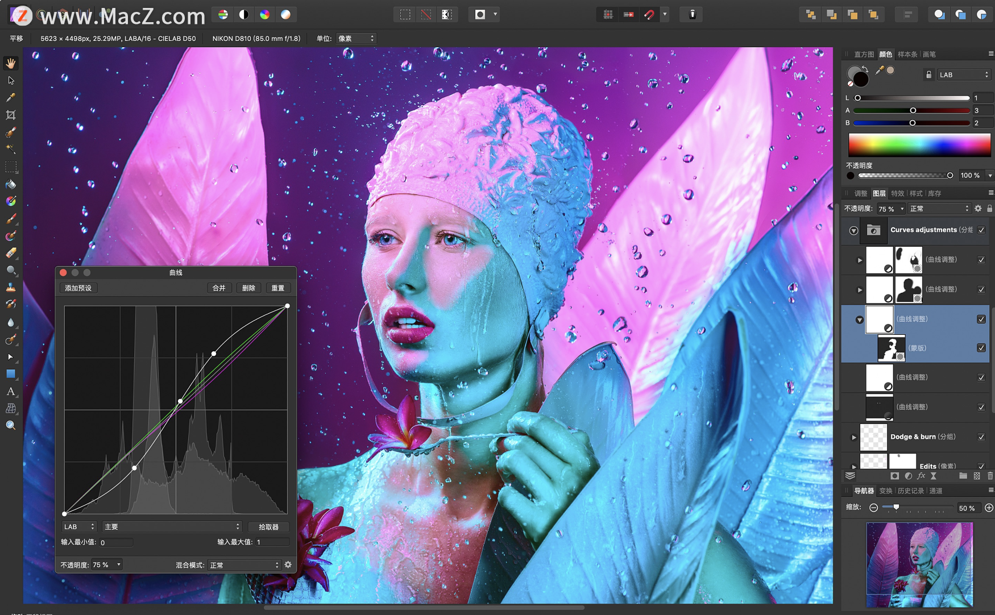The image size is (995, 615).
Task: Toggle visibility of first 曲线调整 layer
Action: coord(981,260)
